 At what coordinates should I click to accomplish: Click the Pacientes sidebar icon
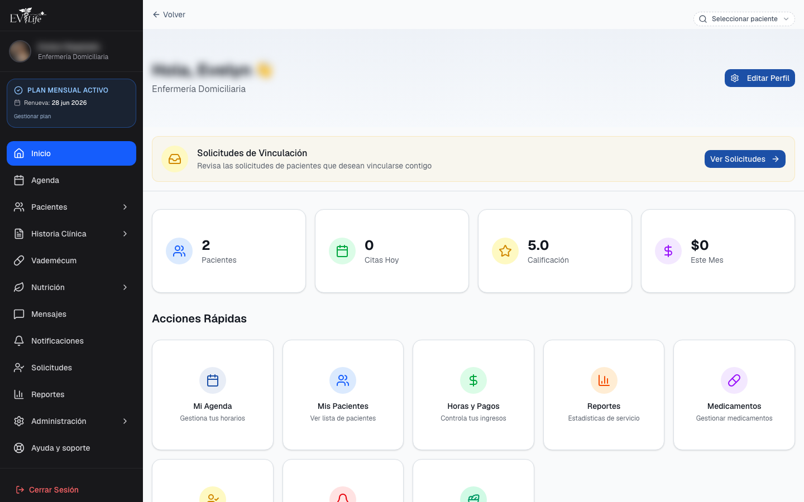pos(19,207)
